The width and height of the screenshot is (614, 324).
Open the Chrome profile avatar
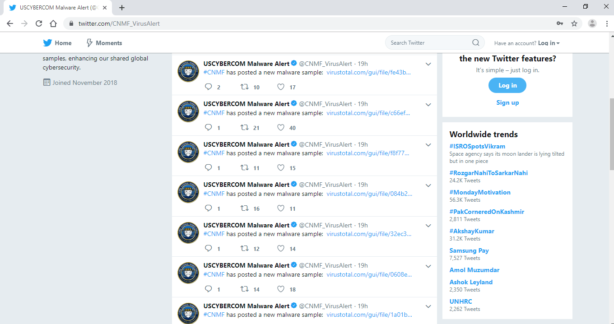click(x=592, y=23)
